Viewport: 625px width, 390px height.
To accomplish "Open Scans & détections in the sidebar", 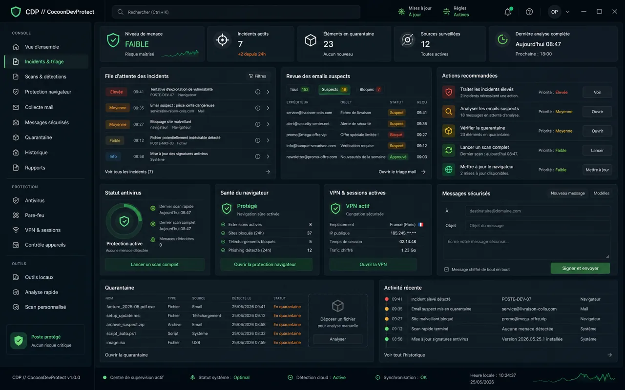I will pos(46,77).
